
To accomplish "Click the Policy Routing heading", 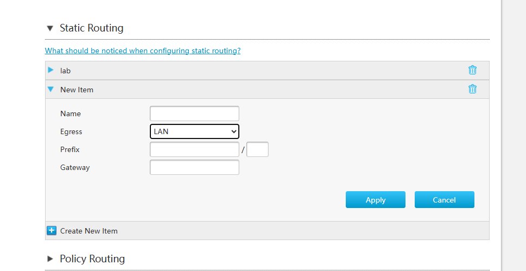I will click(92, 259).
